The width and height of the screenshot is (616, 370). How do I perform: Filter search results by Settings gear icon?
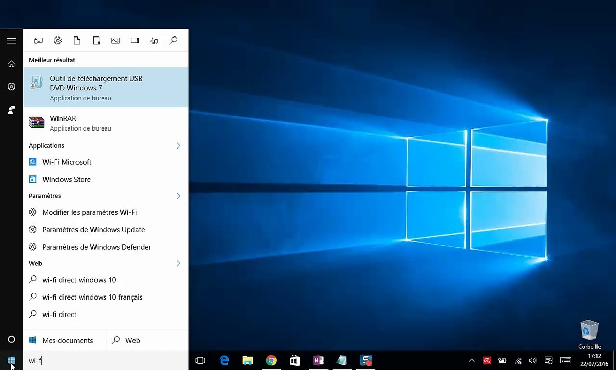57,41
